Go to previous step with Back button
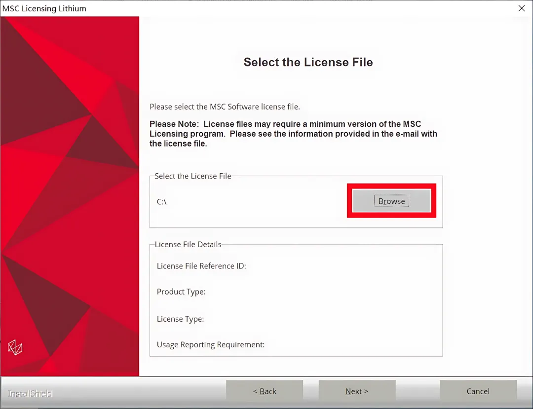Viewport: 533px width, 409px height. tap(265, 391)
